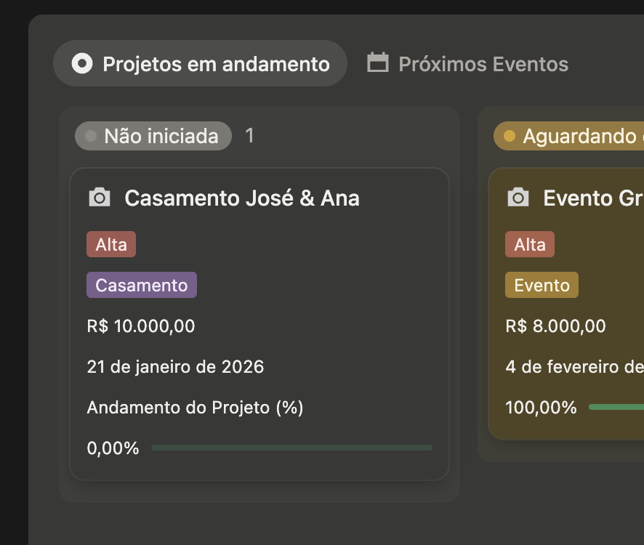Image resolution: width=644 pixels, height=545 pixels.
Task: Click the gray status dot in Não iniciada
Action: (x=91, y=136)
